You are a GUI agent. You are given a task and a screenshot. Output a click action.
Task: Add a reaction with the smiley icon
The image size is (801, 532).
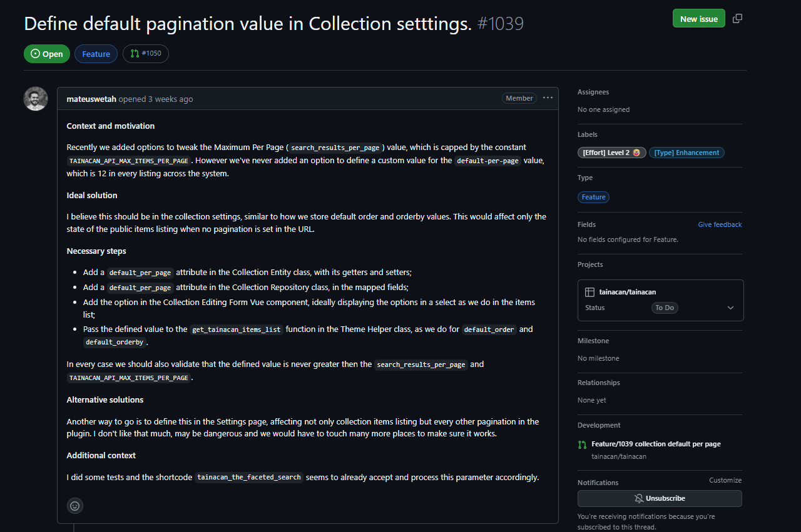75,506
